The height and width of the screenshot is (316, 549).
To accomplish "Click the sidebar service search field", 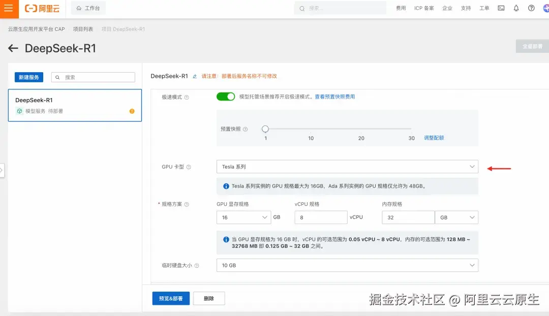I will [x=97, y=77].
